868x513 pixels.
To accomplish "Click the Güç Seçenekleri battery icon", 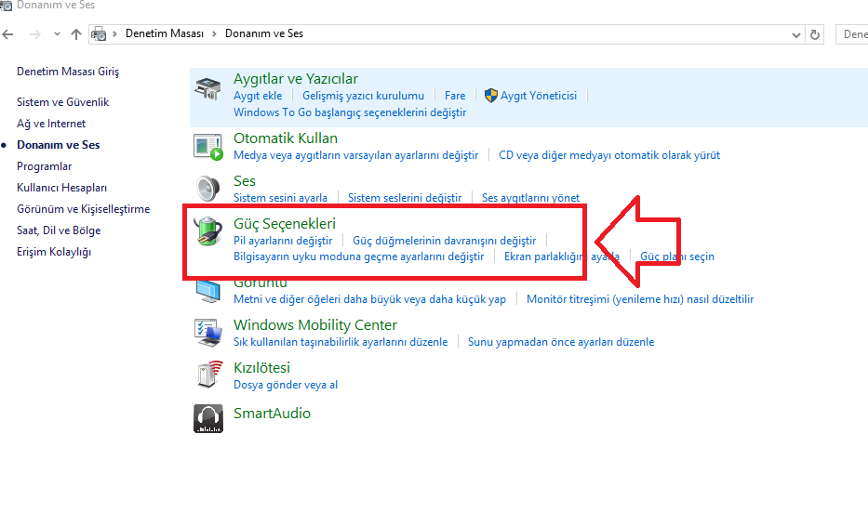I will pos(208,231).
